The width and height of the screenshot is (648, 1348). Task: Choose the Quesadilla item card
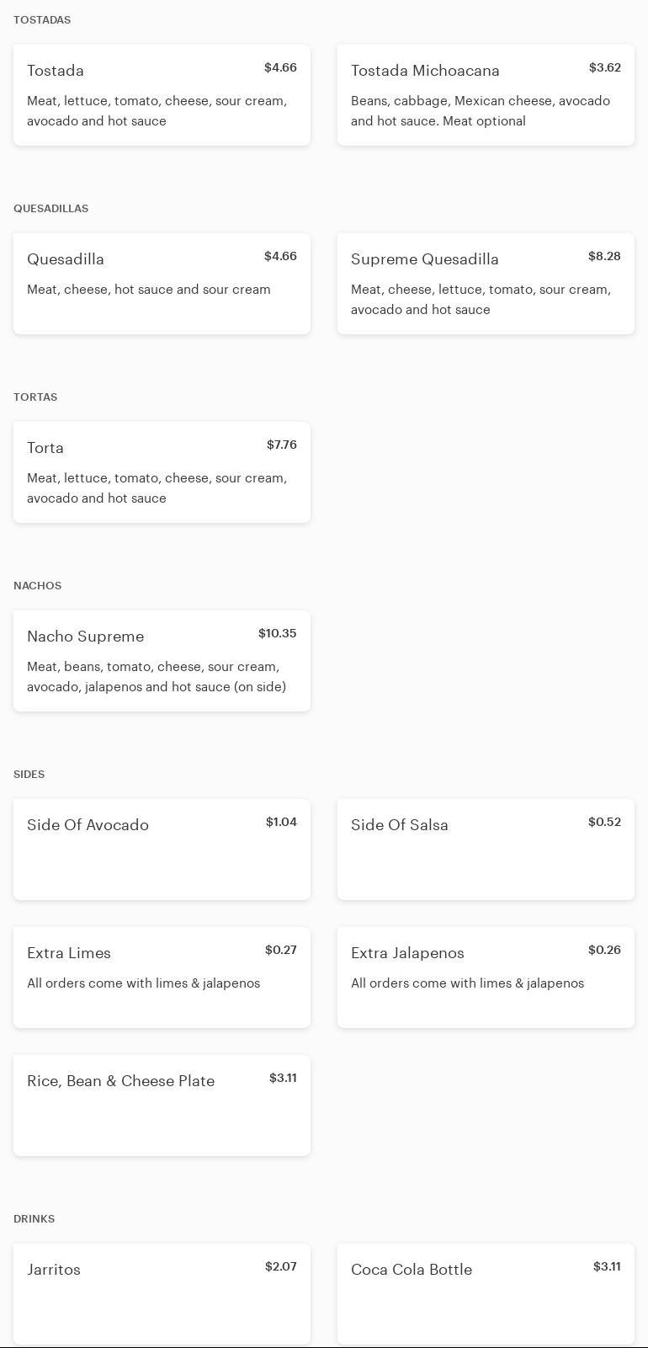tap(162, 284)
